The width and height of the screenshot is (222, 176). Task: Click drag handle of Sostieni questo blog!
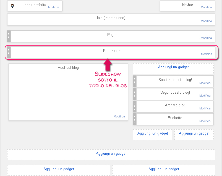point(135,81)
